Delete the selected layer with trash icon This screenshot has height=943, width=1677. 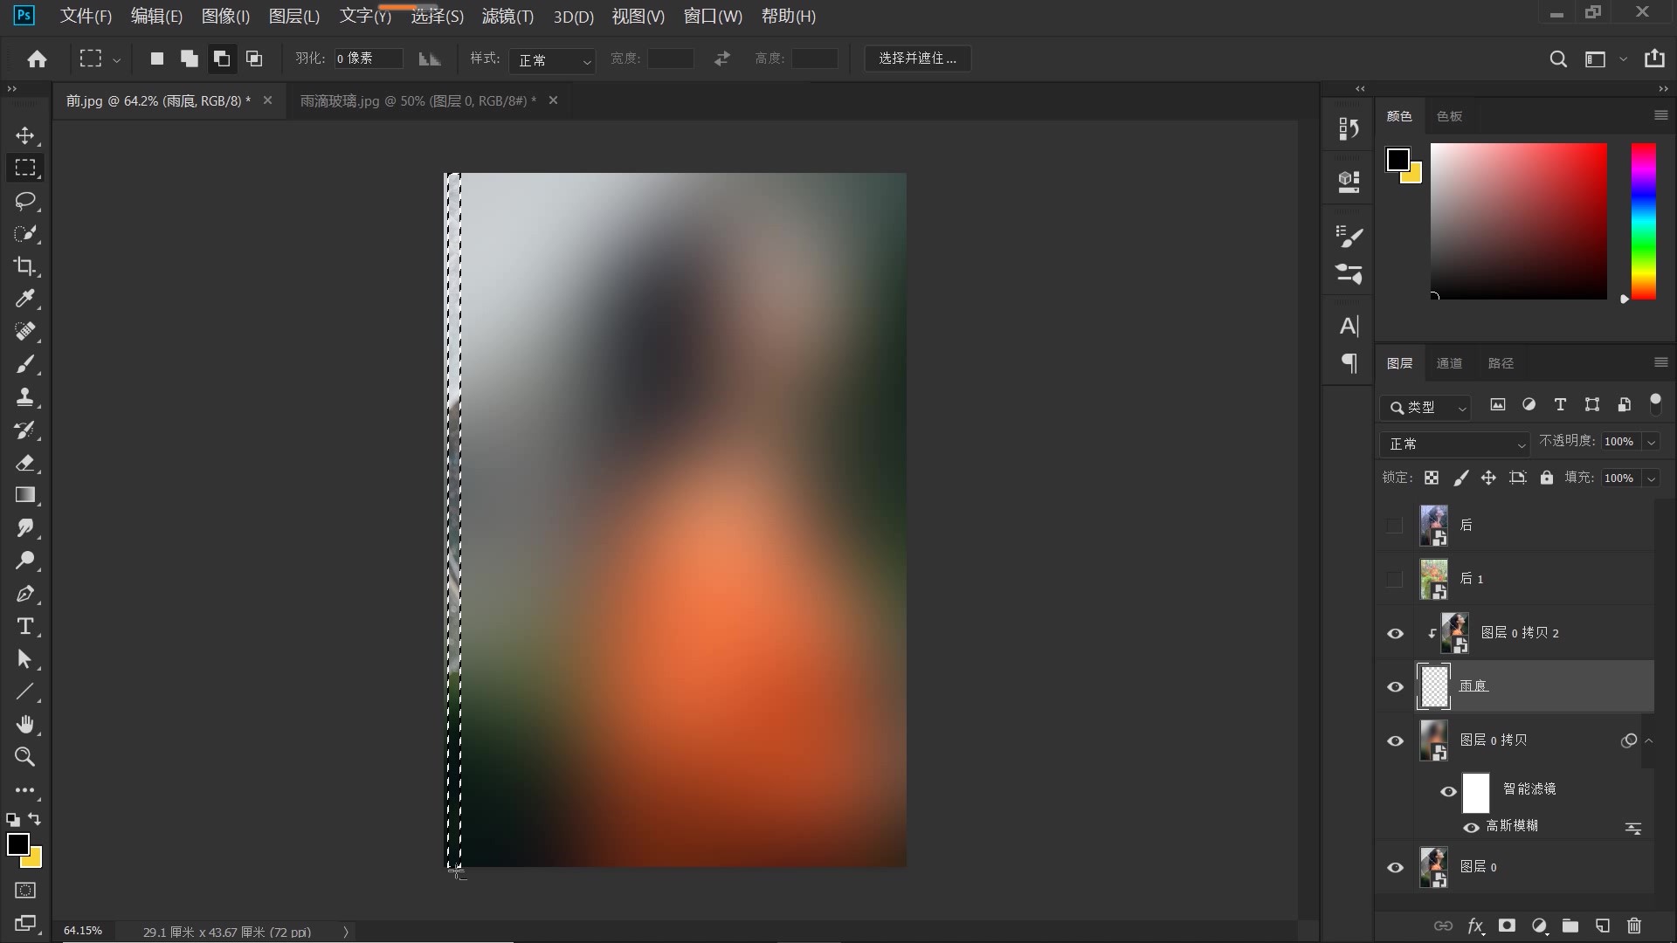(1634, 926)
